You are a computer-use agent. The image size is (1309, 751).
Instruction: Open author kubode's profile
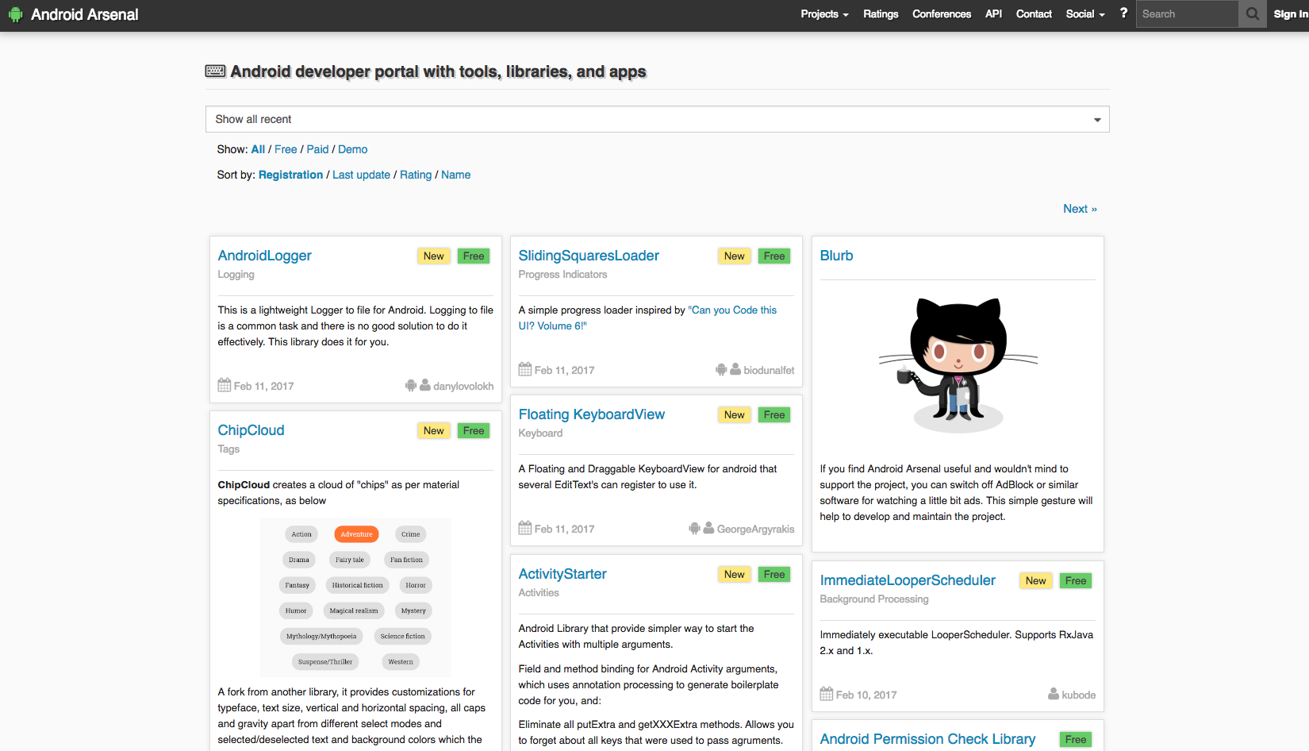[x=1079, y=695]
